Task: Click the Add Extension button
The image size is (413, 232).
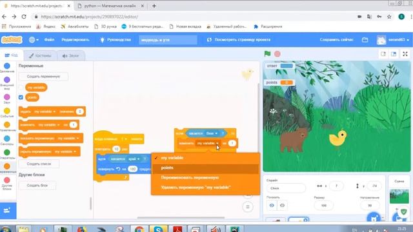Action: point(8,211)
